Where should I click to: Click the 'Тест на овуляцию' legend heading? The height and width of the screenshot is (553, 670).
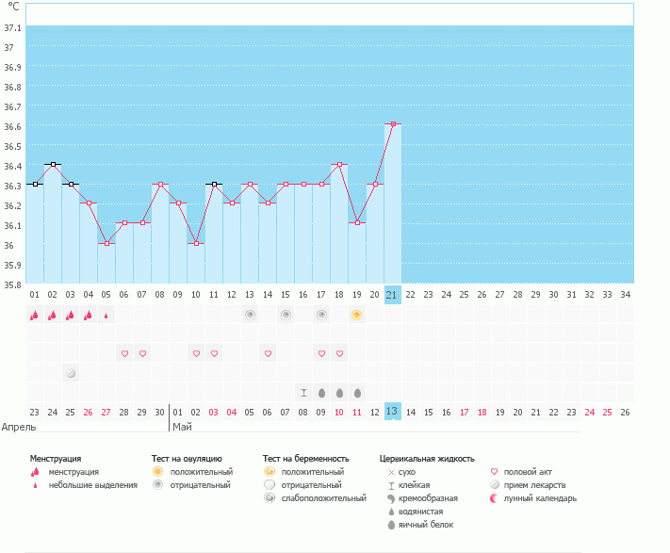(187, 459)
